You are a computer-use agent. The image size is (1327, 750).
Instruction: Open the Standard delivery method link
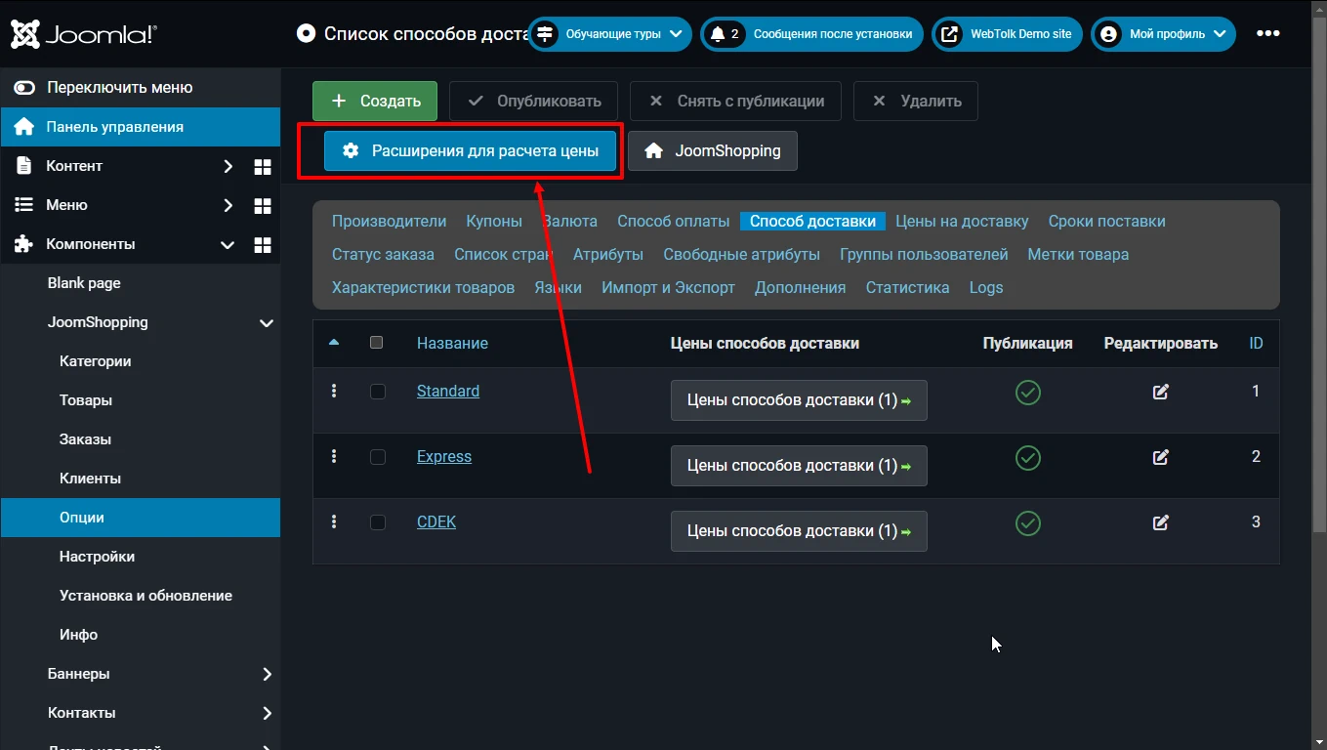pos(448,392)
